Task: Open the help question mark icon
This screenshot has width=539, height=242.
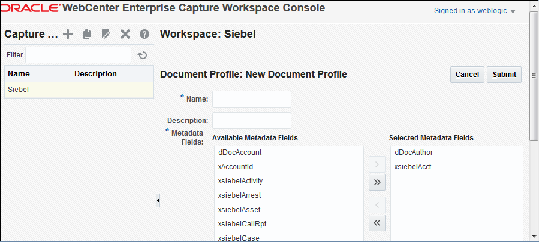Action: (144, 35)
